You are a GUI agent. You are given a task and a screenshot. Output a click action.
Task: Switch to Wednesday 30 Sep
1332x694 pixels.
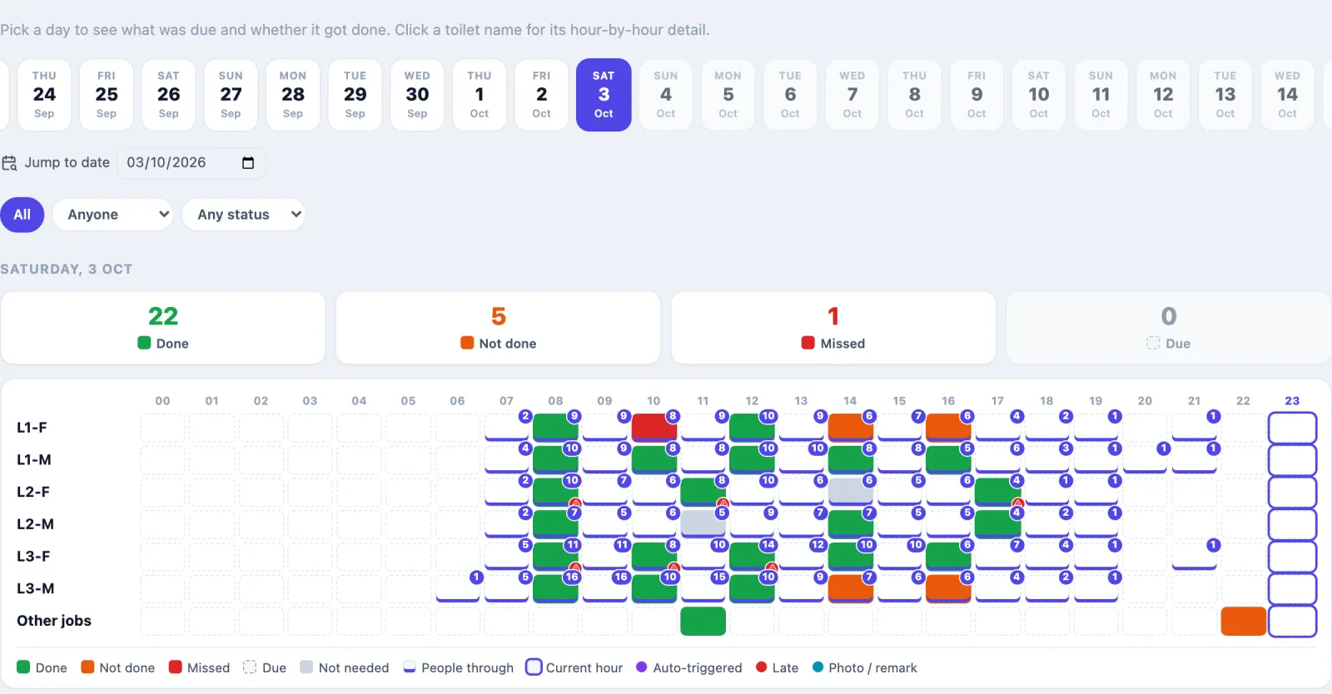(x=417, y=95)
